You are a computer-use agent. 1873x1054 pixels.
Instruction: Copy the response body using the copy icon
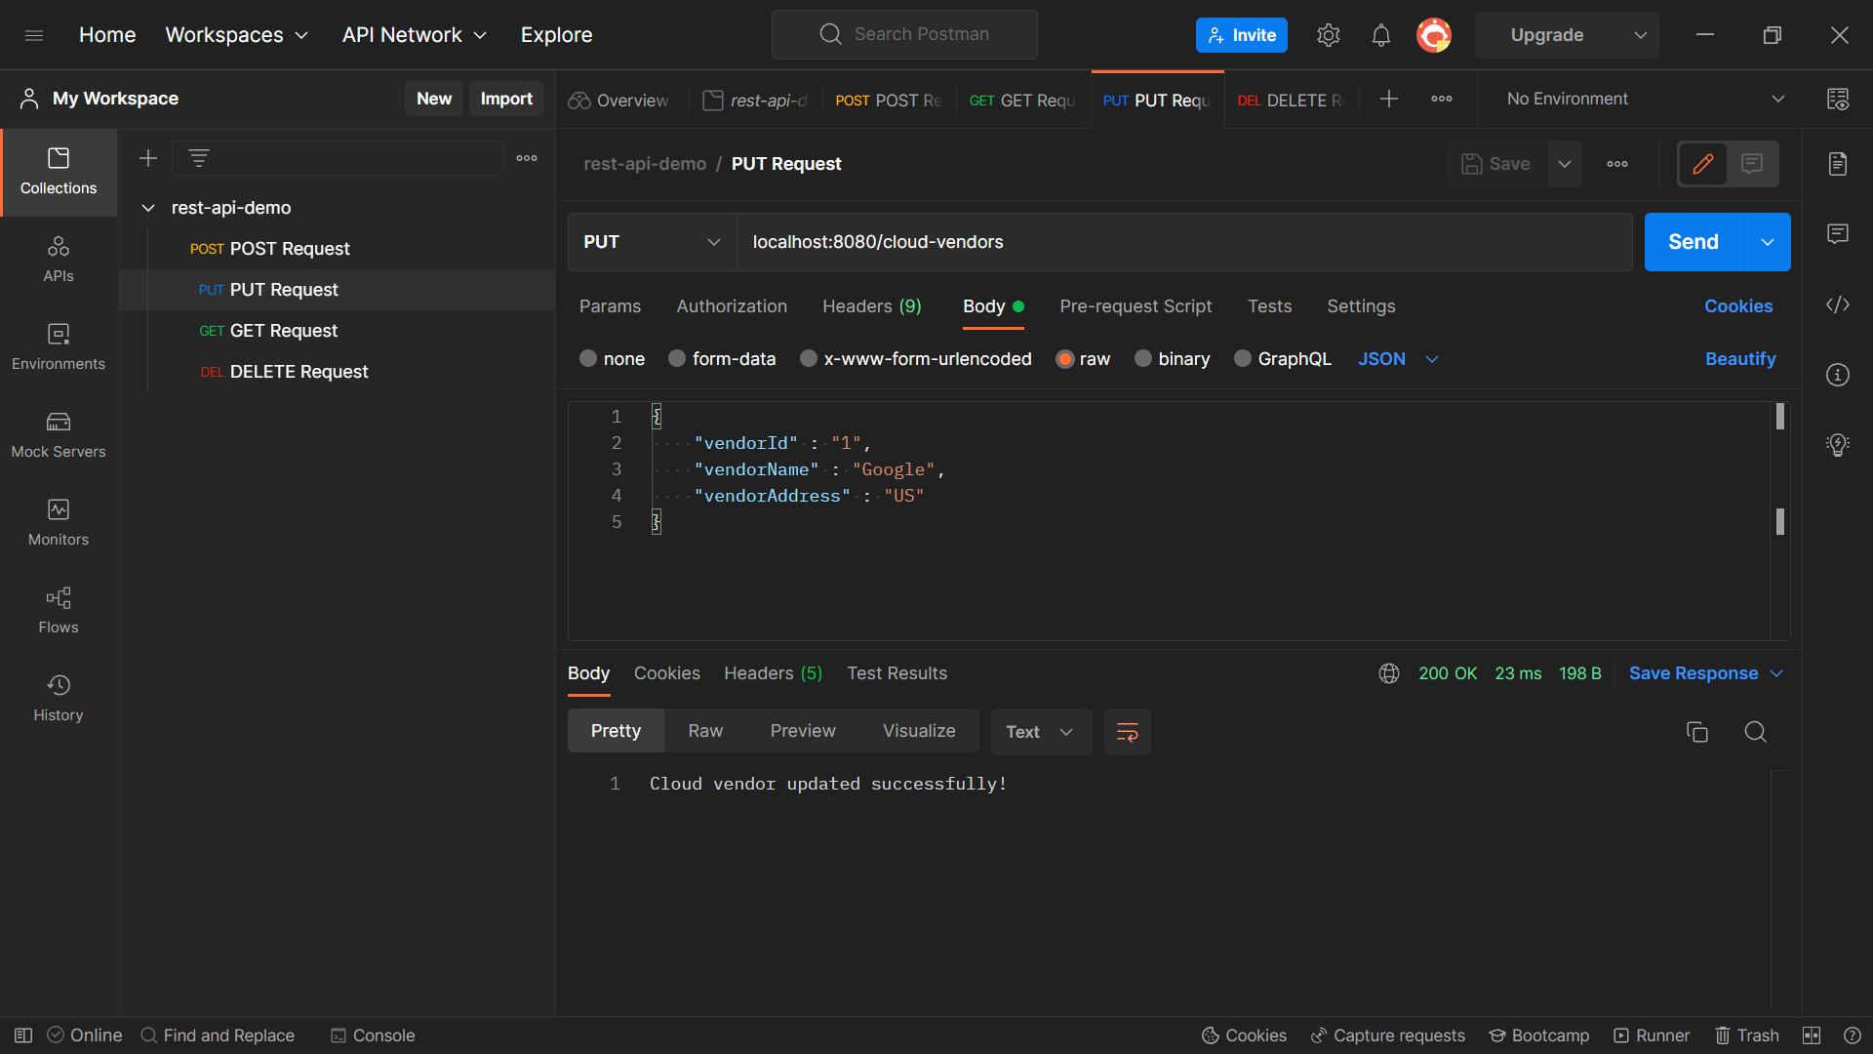pos(1697,731)
